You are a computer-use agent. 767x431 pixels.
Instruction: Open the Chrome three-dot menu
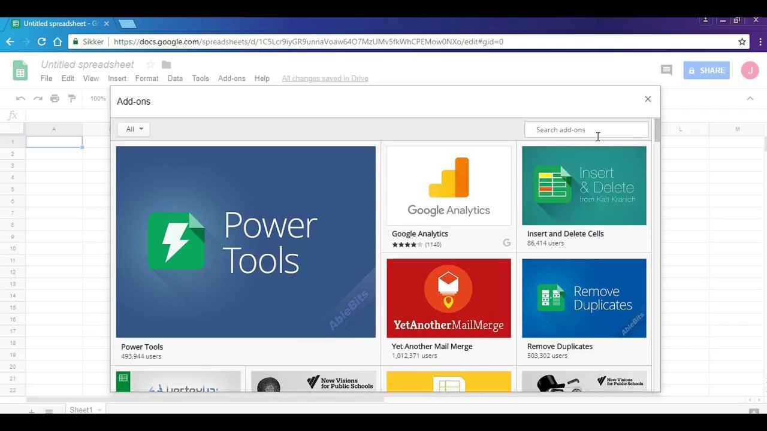(760, 42)
